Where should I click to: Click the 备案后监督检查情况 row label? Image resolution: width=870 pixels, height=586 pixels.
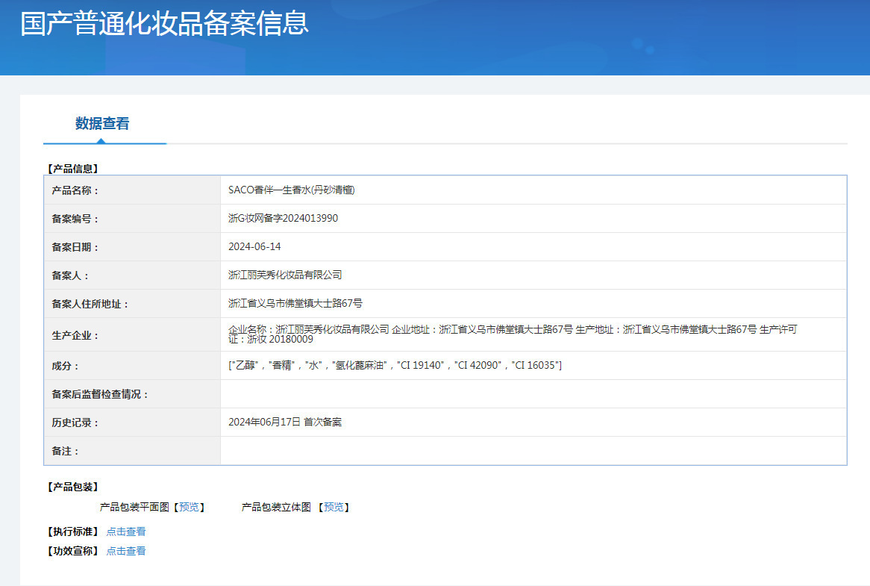[101, 394]
